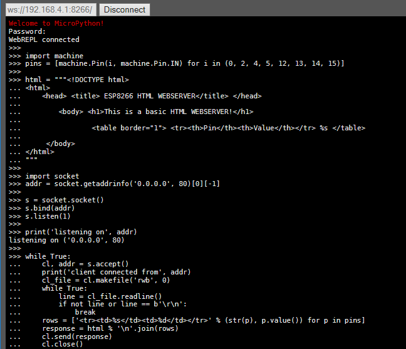Screen dimensions: 406x349
Task: Click the 'import machine' command line
Action: [x=46, y=56]
